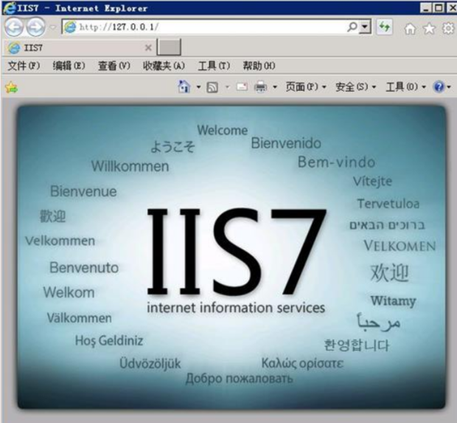Screen dimensions: 457x423
Task: Click the "Vítejte" welcome text
Action: [372, 182]
